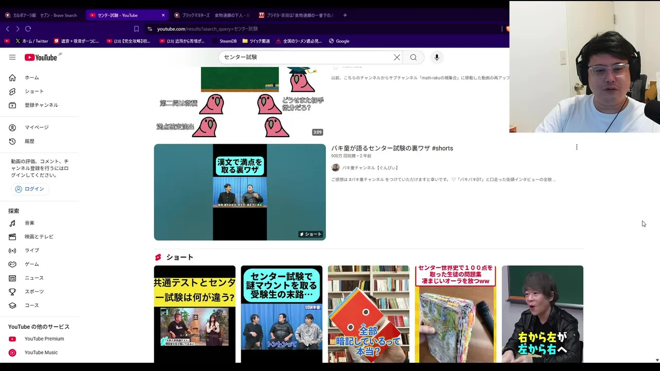The height and width of the screenshot is (371, 660).
Task: Open short 共通テストとセンター試験は何が違う
Action: [194, 314]
